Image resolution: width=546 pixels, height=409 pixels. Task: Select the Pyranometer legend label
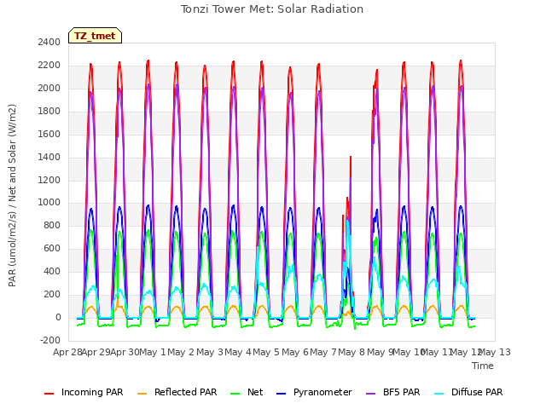click(322, 392)
